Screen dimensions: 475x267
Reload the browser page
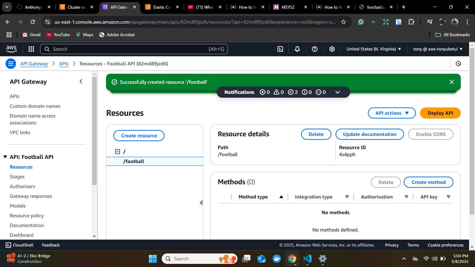tap(33, 22)
